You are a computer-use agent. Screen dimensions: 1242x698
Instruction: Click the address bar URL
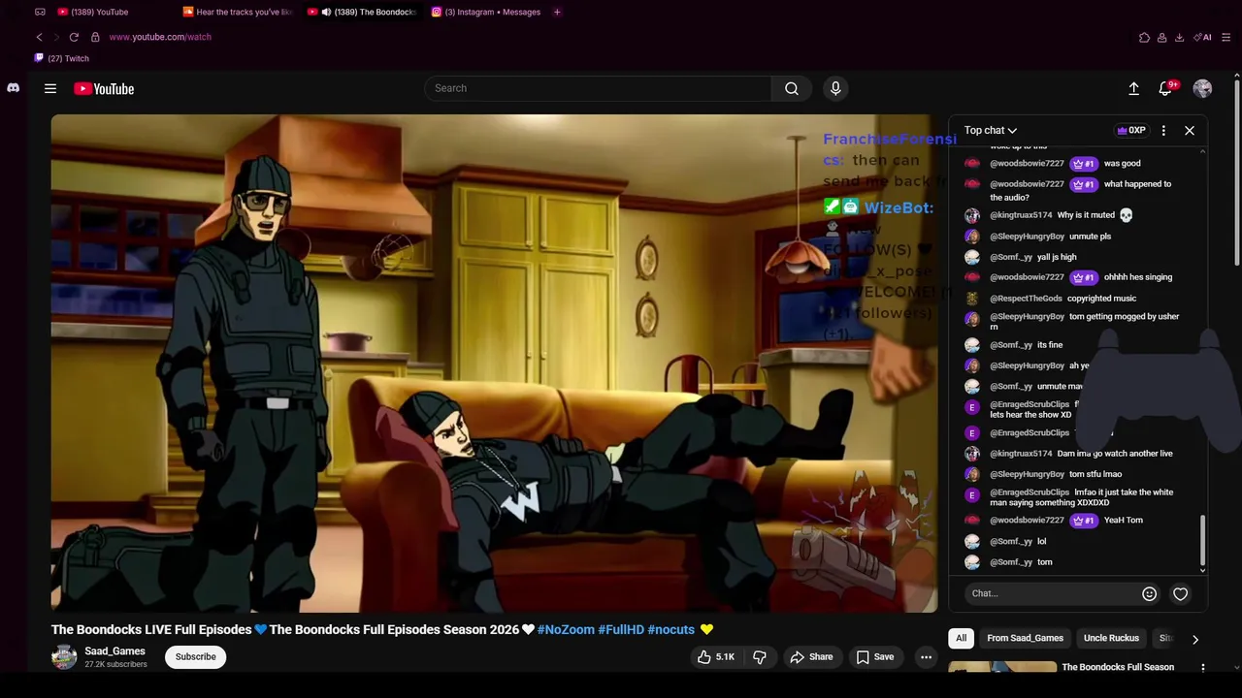click(160, 37)
